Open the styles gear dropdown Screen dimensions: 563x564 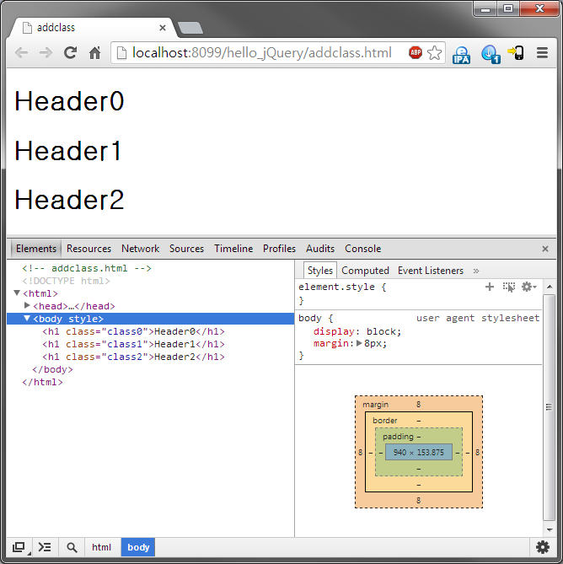(x=528, y=287)
